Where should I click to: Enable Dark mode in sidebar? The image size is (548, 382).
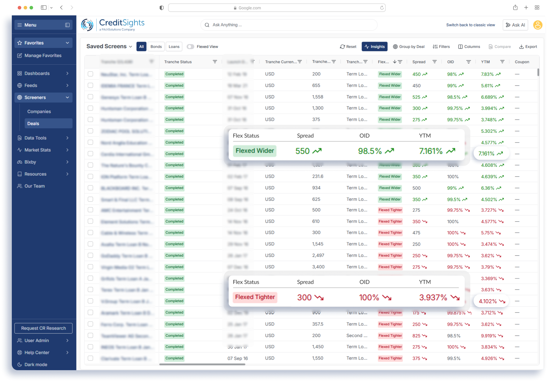[35, 365]
